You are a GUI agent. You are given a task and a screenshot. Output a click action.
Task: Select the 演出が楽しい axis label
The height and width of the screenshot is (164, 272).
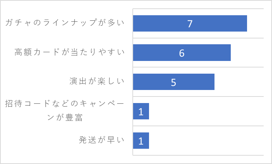pos(97,81)
